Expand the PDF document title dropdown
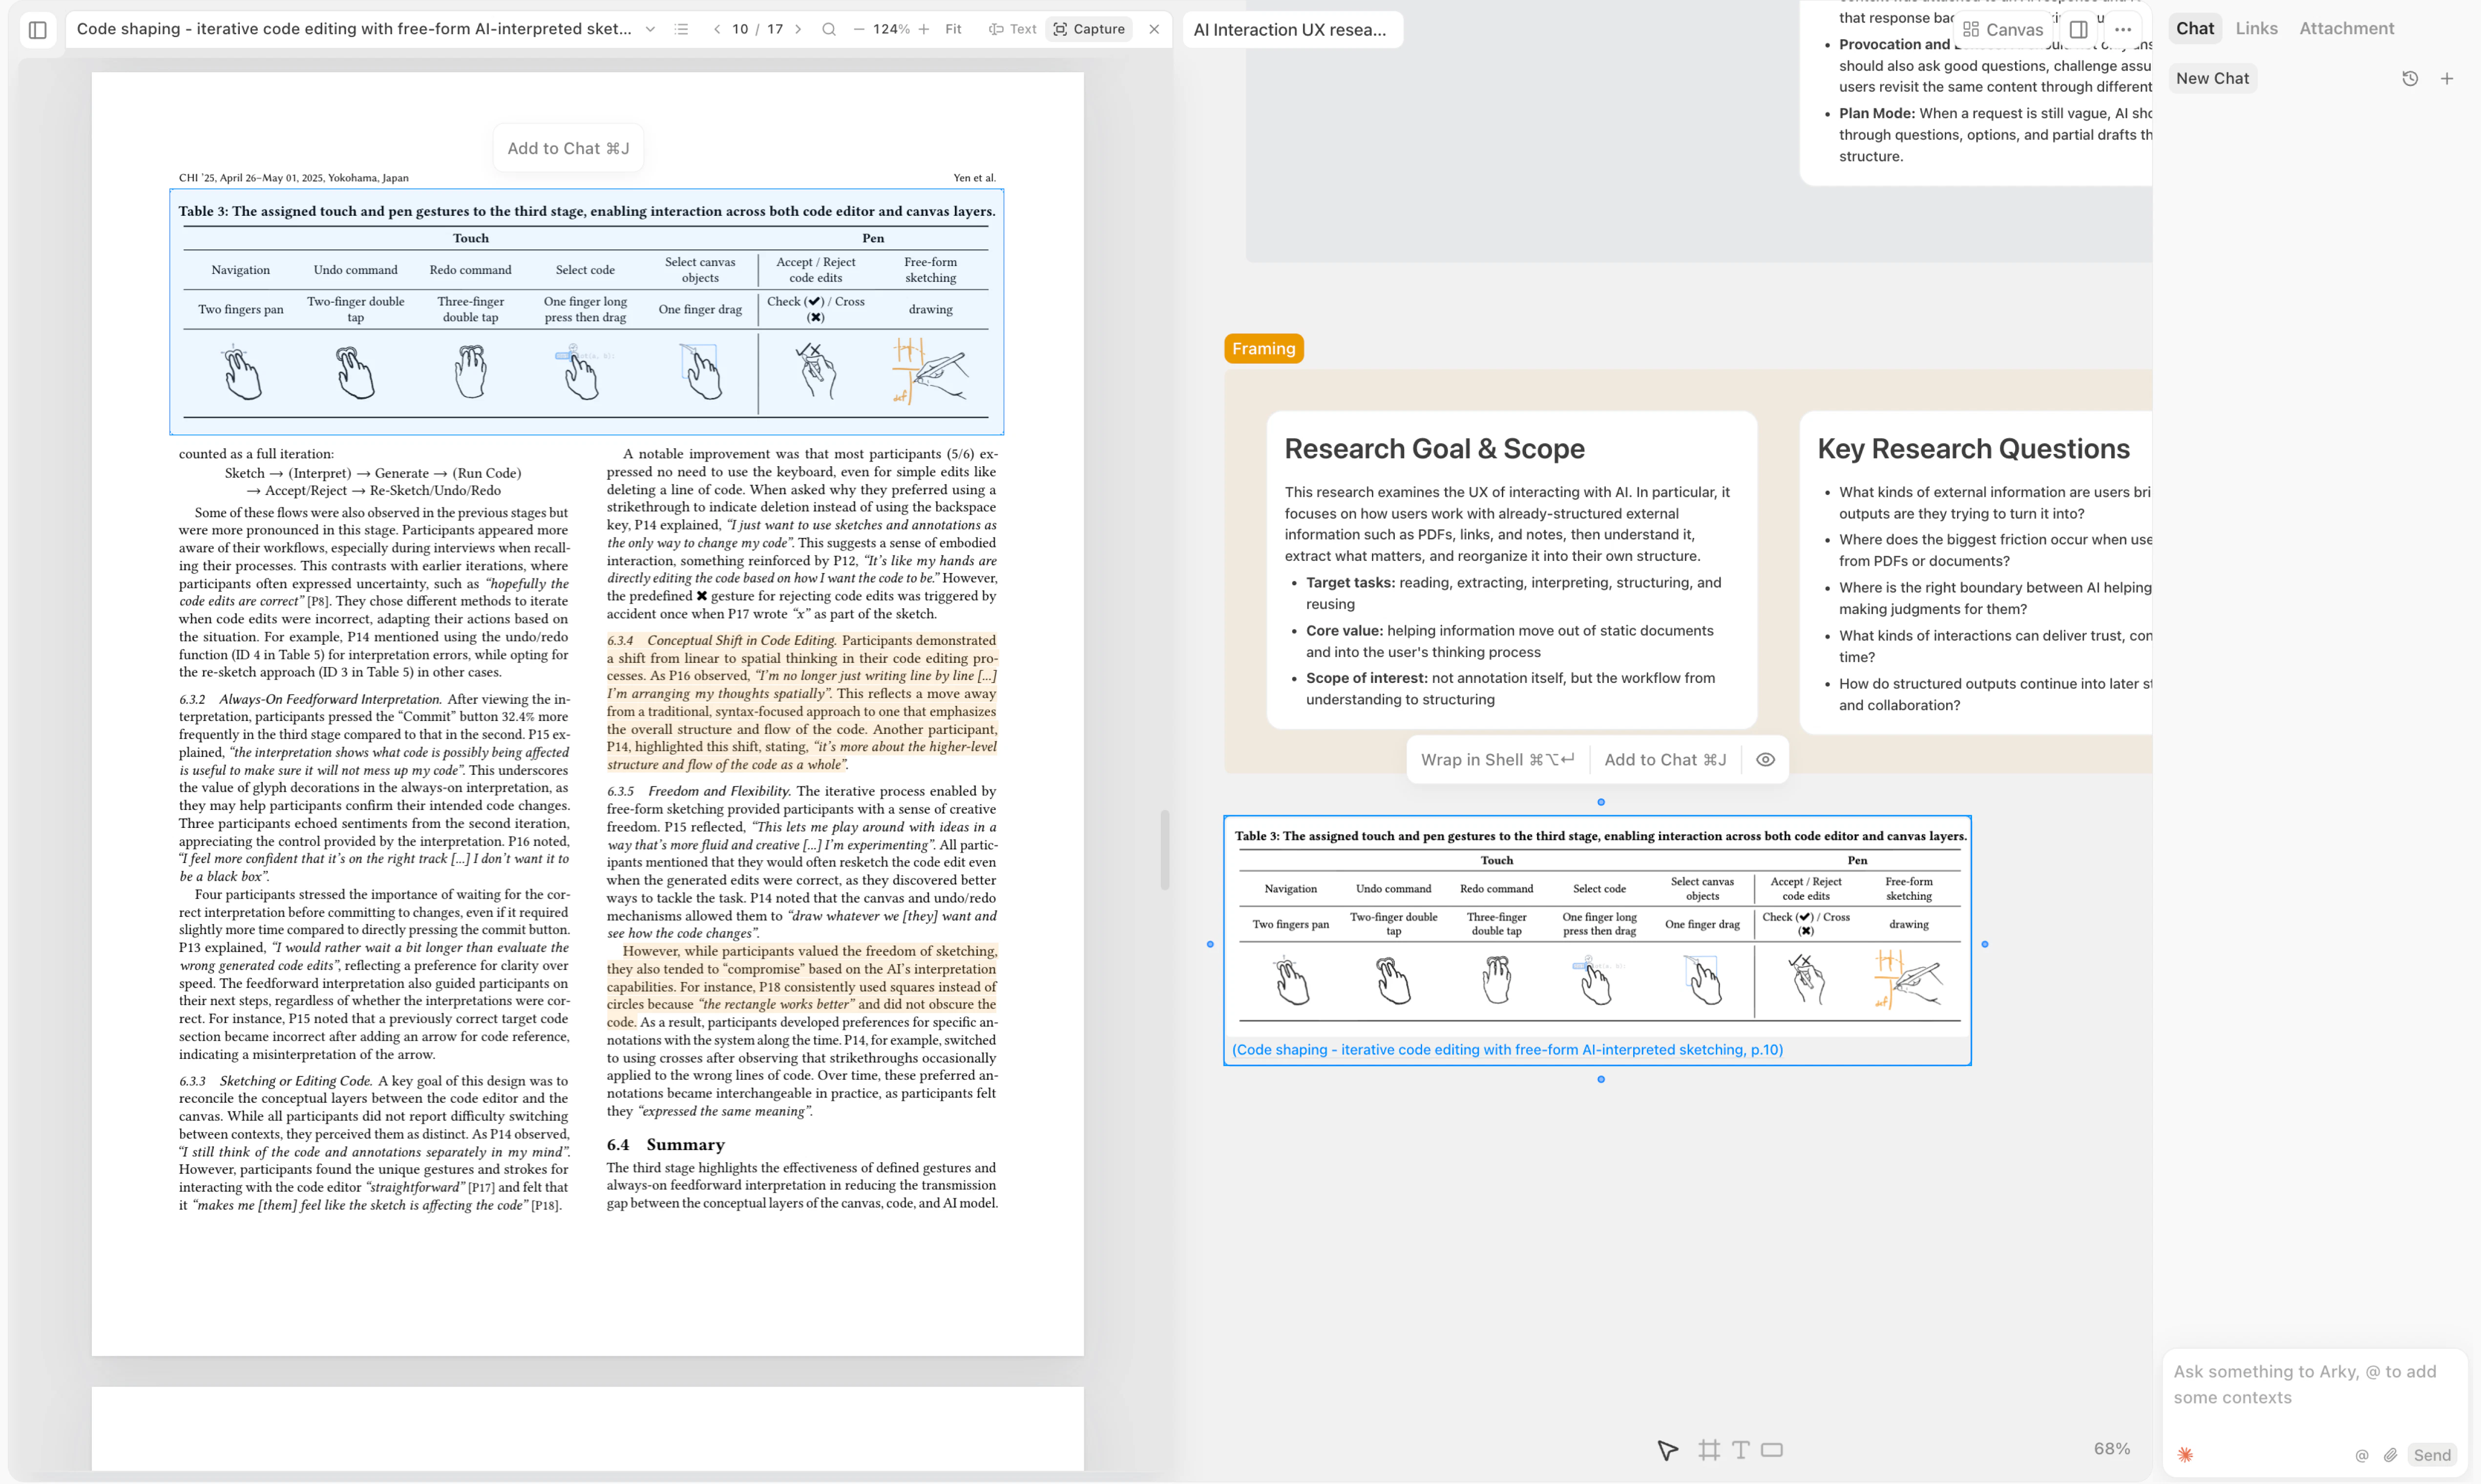Screen dimensions: 2481x1484 click(x=650, y=29)
